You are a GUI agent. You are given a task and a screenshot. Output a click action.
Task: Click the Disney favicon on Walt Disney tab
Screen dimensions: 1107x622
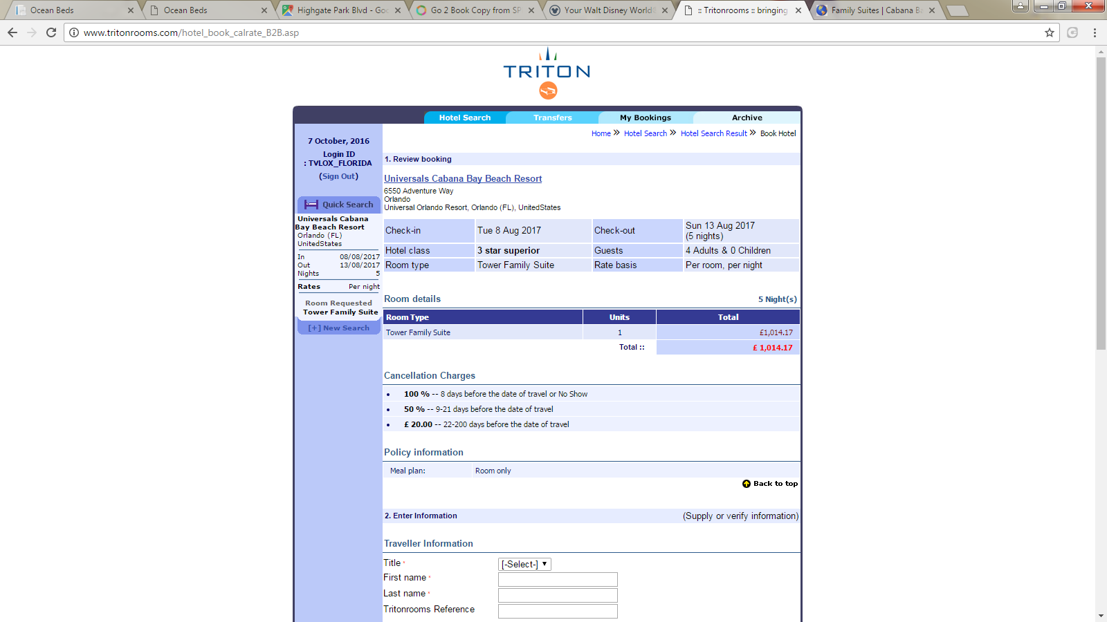point(554,10)
